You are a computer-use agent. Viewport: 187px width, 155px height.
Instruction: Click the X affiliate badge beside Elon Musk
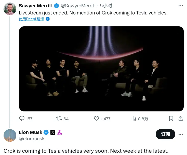pyautogui.click(x=53, y=132)
